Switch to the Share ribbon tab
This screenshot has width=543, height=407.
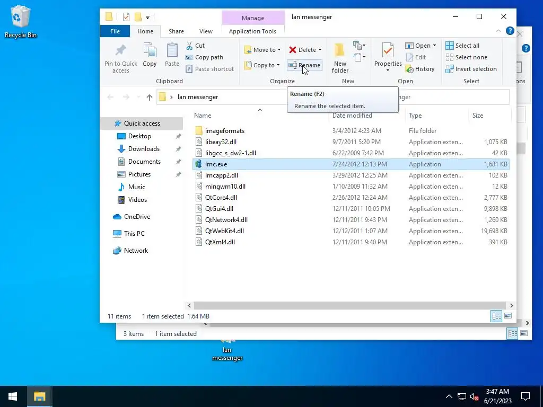(176, 31)
